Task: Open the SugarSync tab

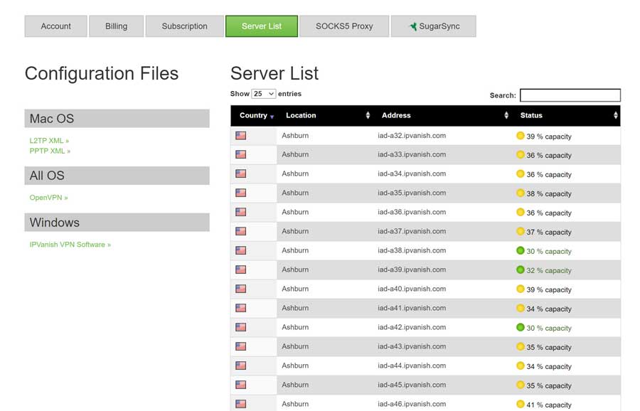Action: pyautogui.click(x=434, y=26)
